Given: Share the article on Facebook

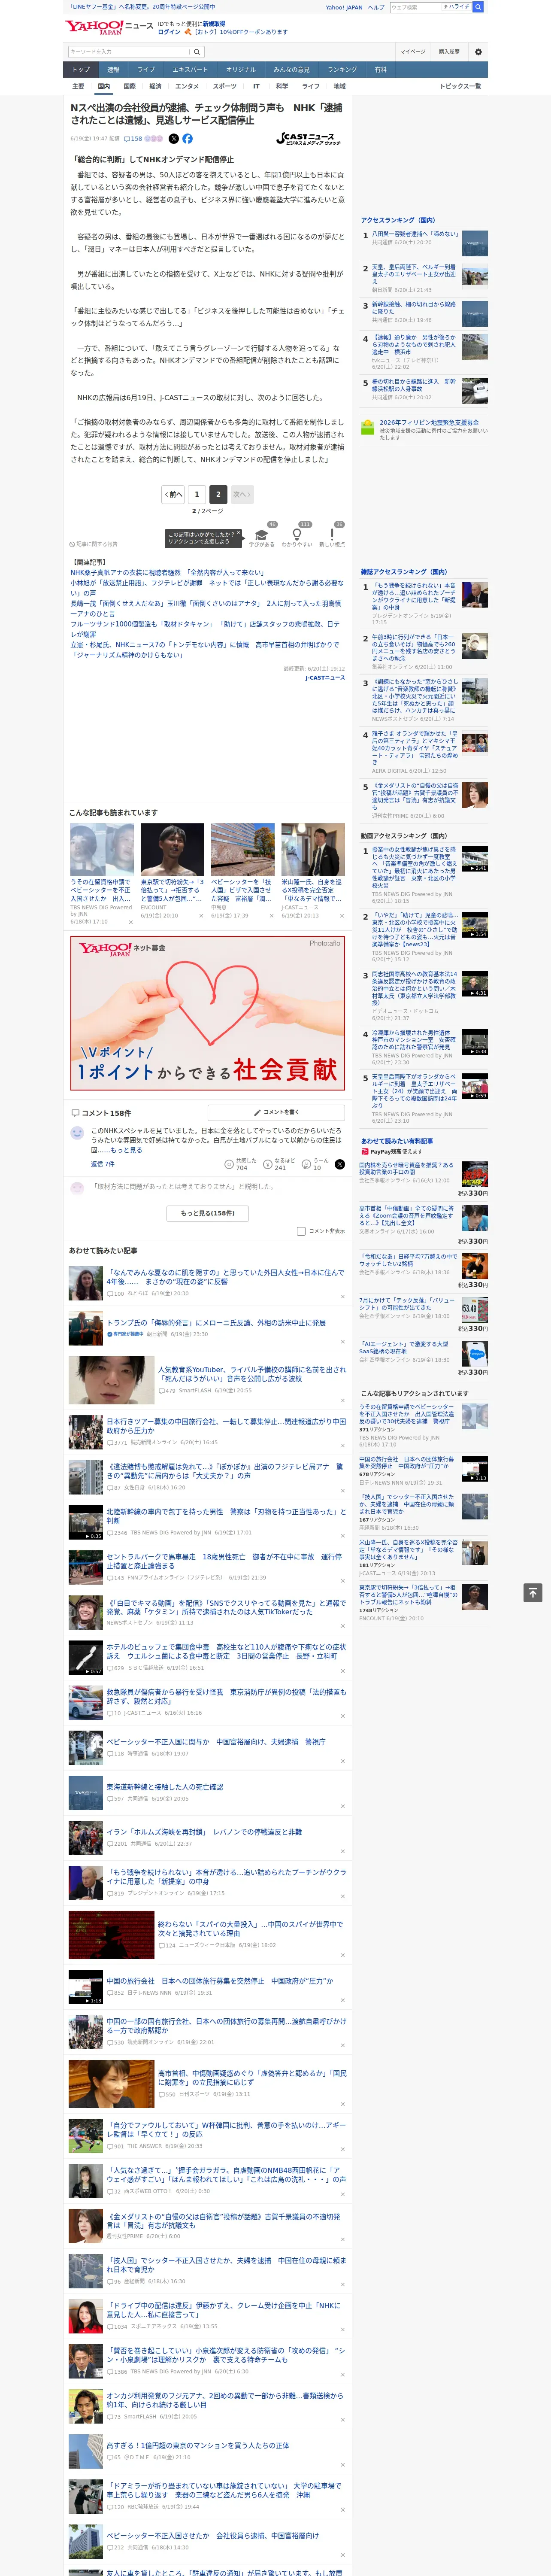Looking at the screenshot, I should (187, 139).
